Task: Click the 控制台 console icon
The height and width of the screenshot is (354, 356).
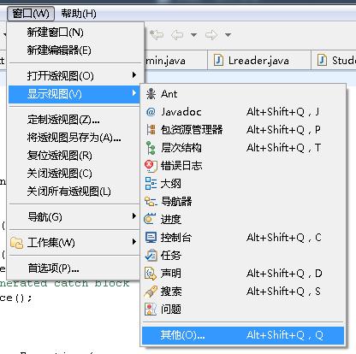Action: tap(151, 237)
